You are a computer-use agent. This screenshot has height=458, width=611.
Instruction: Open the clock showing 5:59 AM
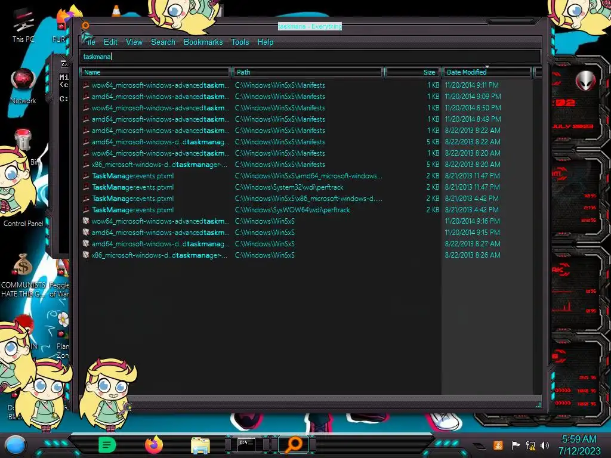(x=579, y=445)
